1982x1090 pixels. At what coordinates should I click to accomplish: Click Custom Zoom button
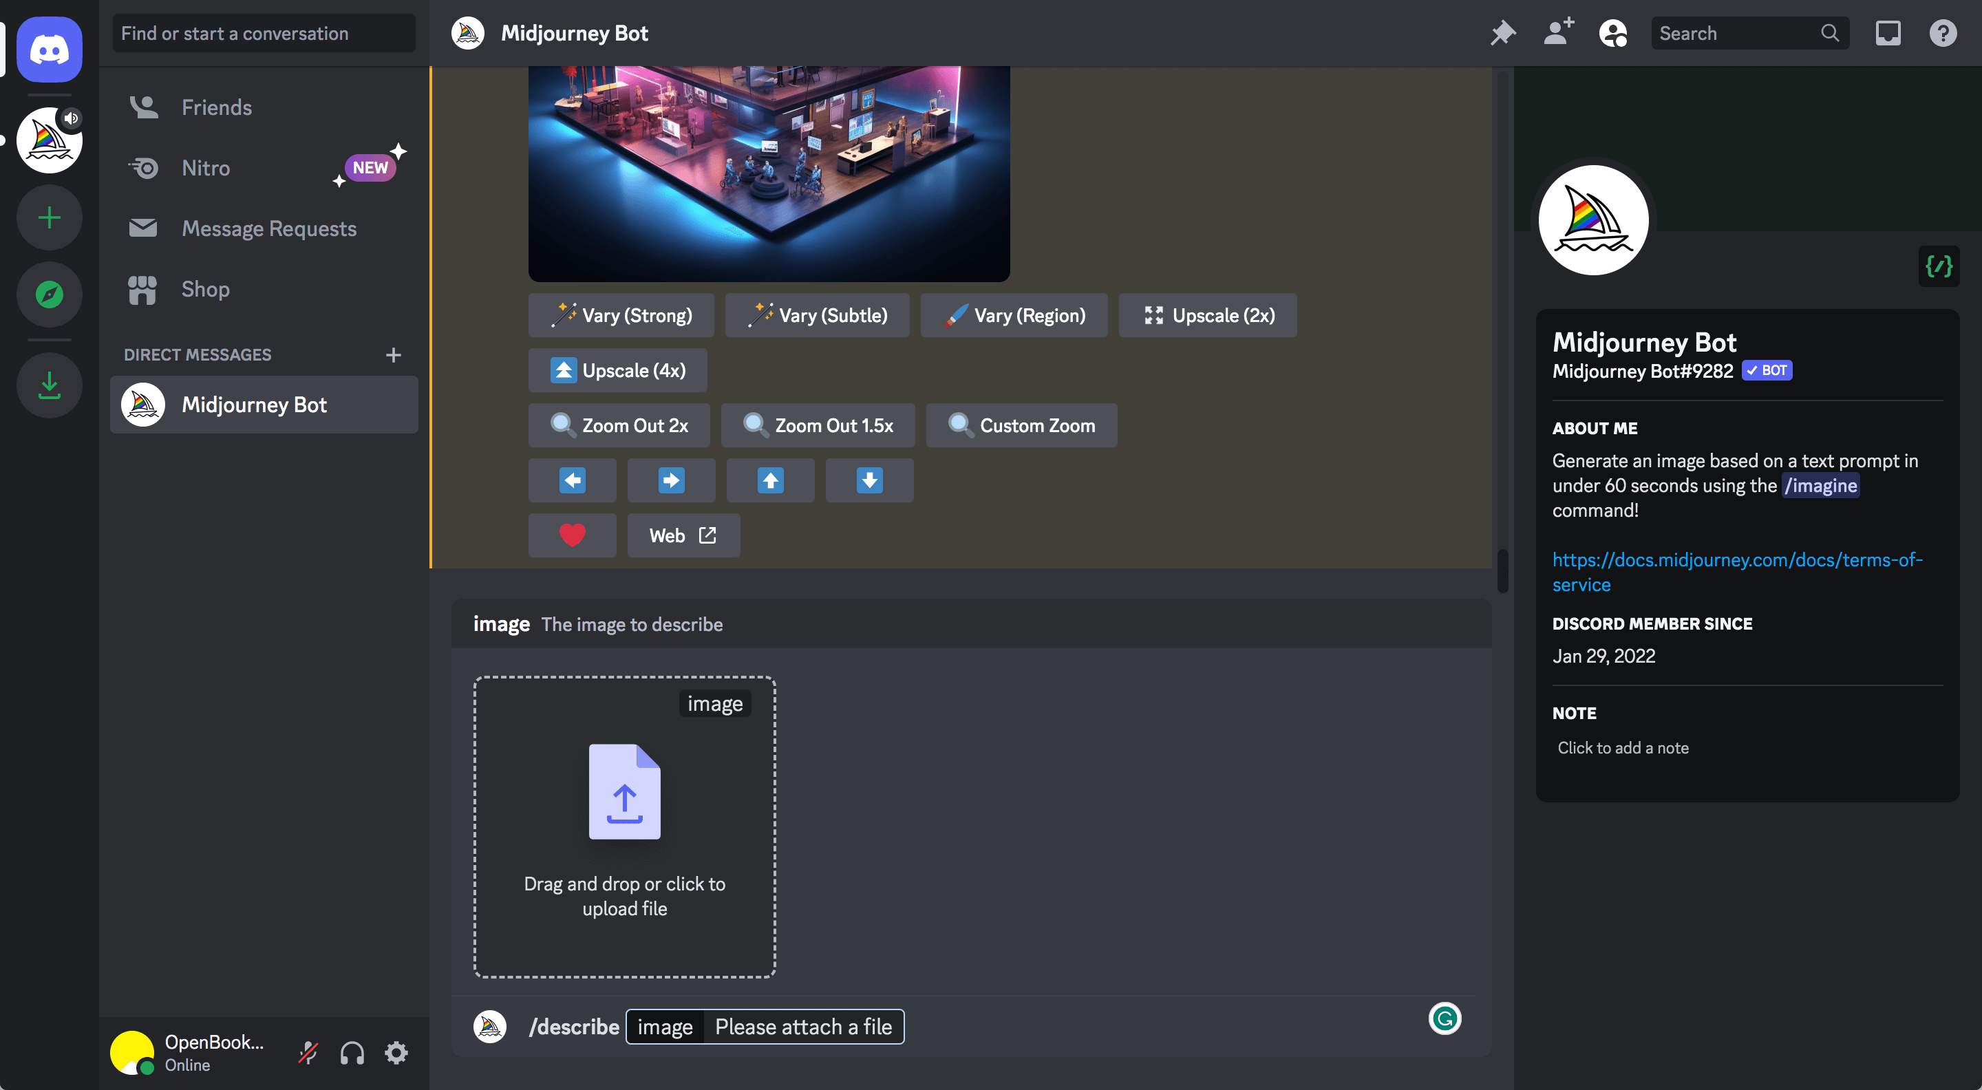(1022, 425)
